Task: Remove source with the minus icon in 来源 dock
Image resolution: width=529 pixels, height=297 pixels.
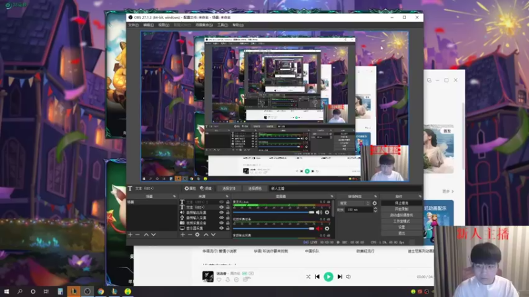Action: [x=190, y=234]
